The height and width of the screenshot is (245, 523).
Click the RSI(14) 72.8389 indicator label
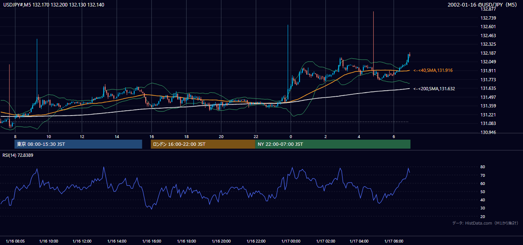coord(18,155)
